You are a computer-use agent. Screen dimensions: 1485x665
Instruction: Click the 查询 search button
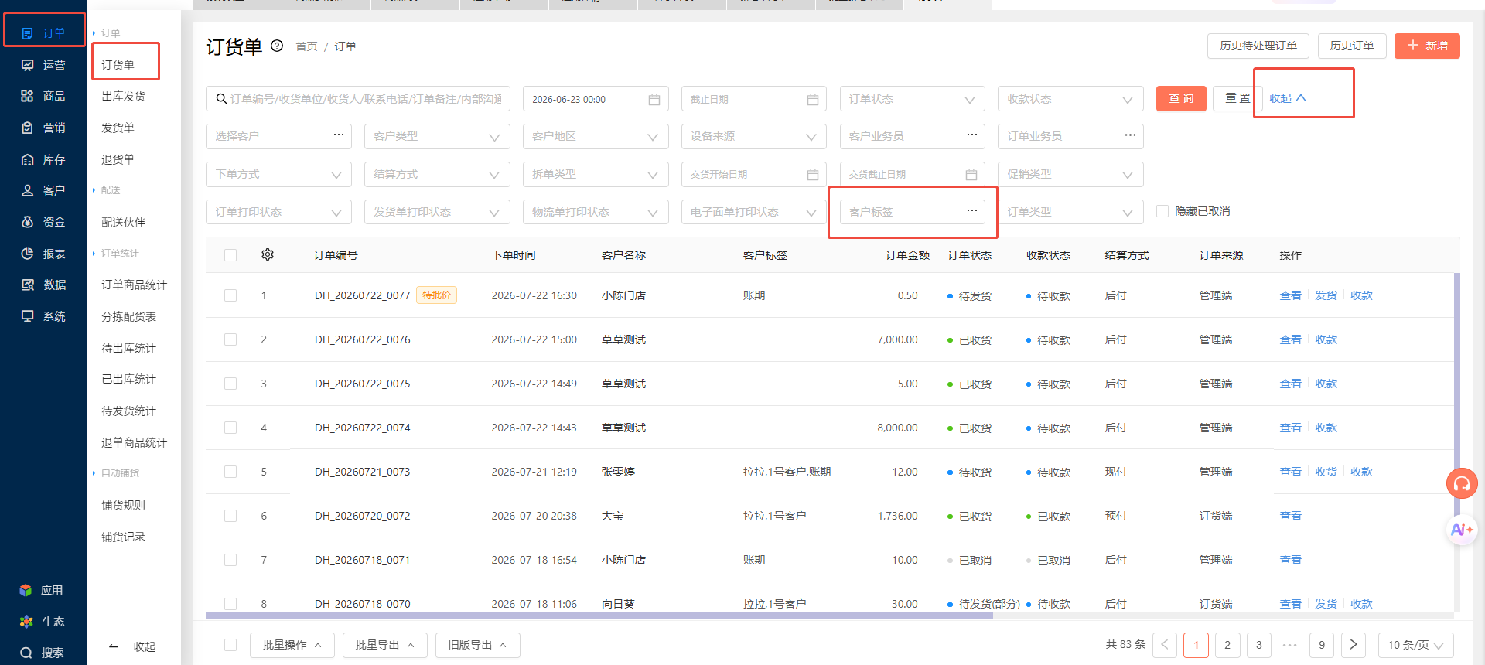coord(1181,98)
